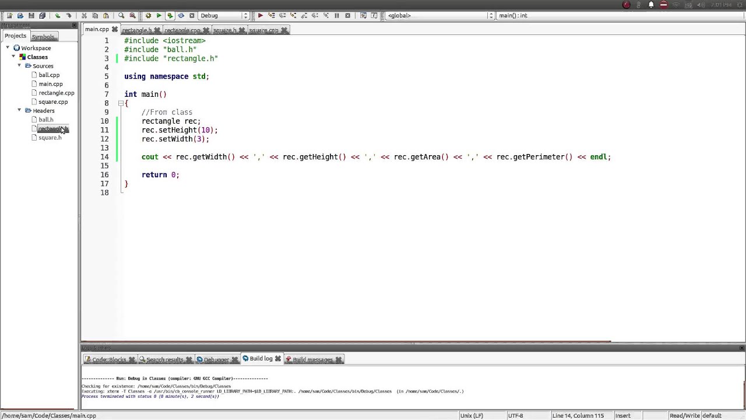Cut selection with the scissors icon
The image size is (746, 420).
tap(84, 16)
